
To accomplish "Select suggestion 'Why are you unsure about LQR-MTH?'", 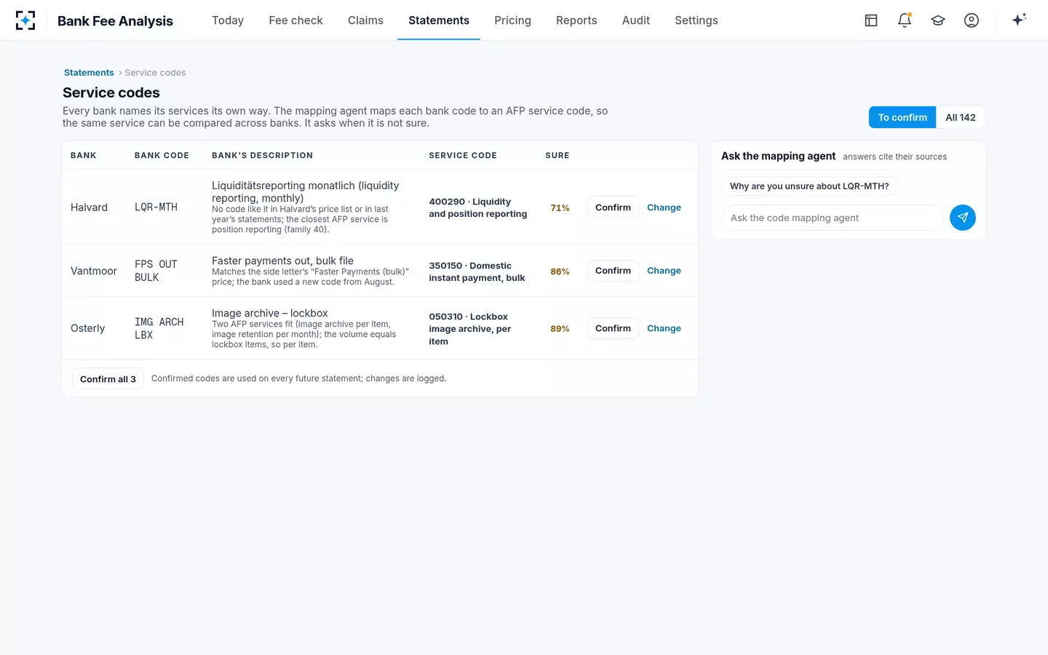I will pos(809,186).
